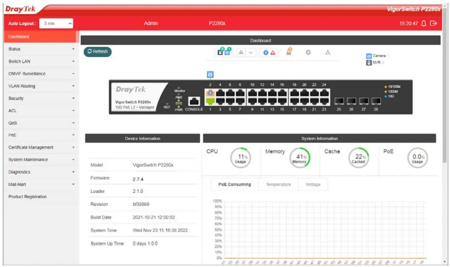
Task: Select SFP port 27 on switch
Action: click(364, 101)
